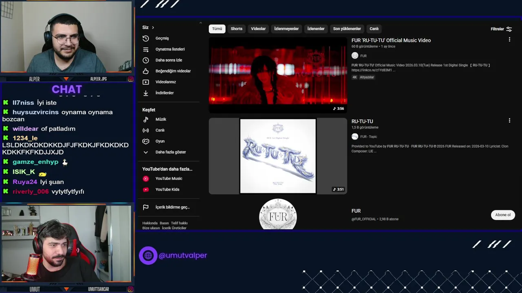Click the globe icon beside @umutvalper
This screenshot has height=293, width=522.
(x=148, y=256)
